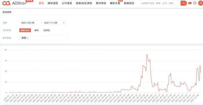Open the 更多筛选 country selector box
The image size is (203, 105).
(x=43, y=38)
